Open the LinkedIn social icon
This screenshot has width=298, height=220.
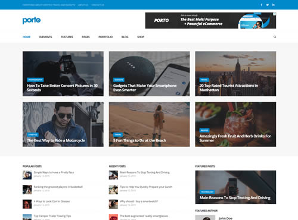pyautogui.click(x=274, y=5)
